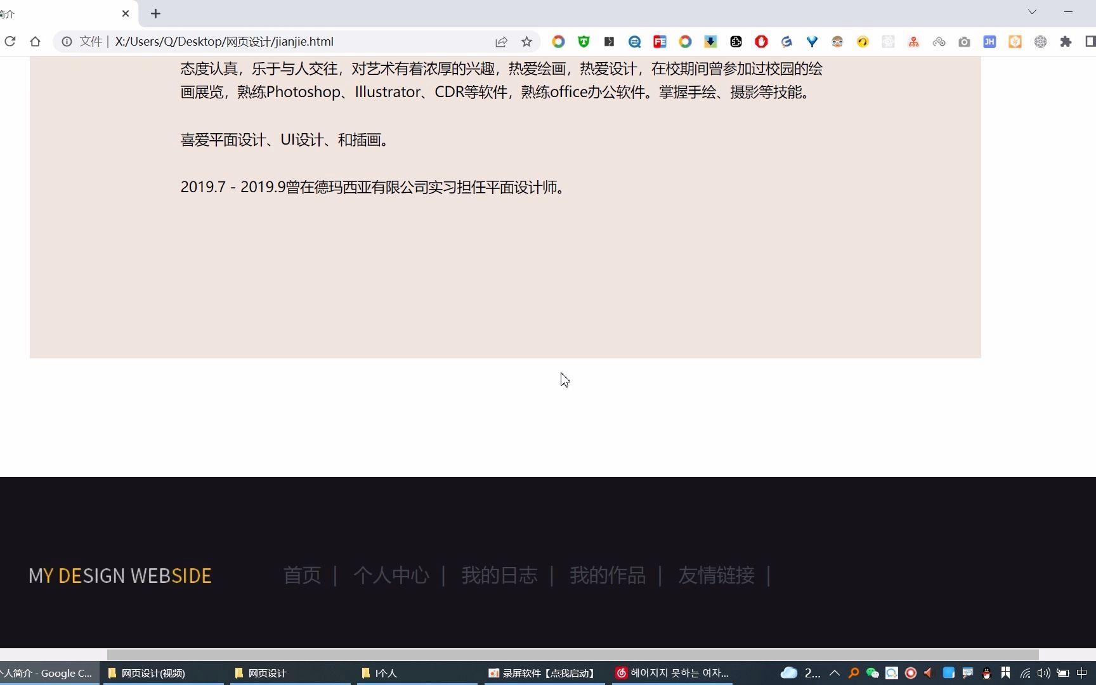Viewport: 1096px width, 685px height.
Task: Show hidden system tray icons
Action: tap(834, 673)
